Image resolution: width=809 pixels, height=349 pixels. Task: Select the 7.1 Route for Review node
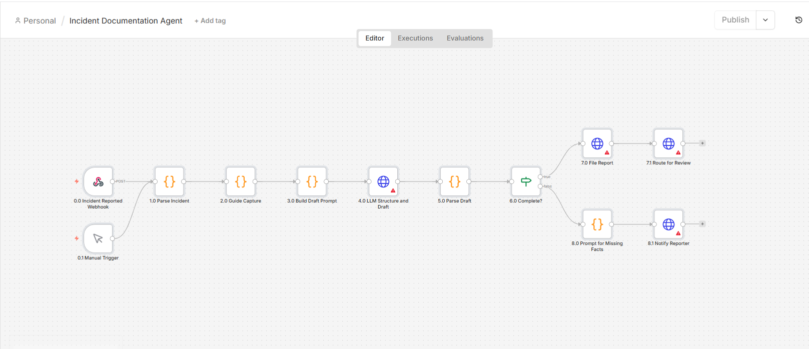coord(668,143)
